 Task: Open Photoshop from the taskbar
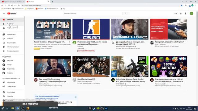click(x=106, y=109)
